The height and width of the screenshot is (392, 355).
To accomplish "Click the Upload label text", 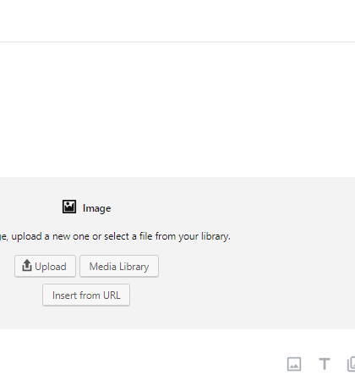I will [51, 267].
